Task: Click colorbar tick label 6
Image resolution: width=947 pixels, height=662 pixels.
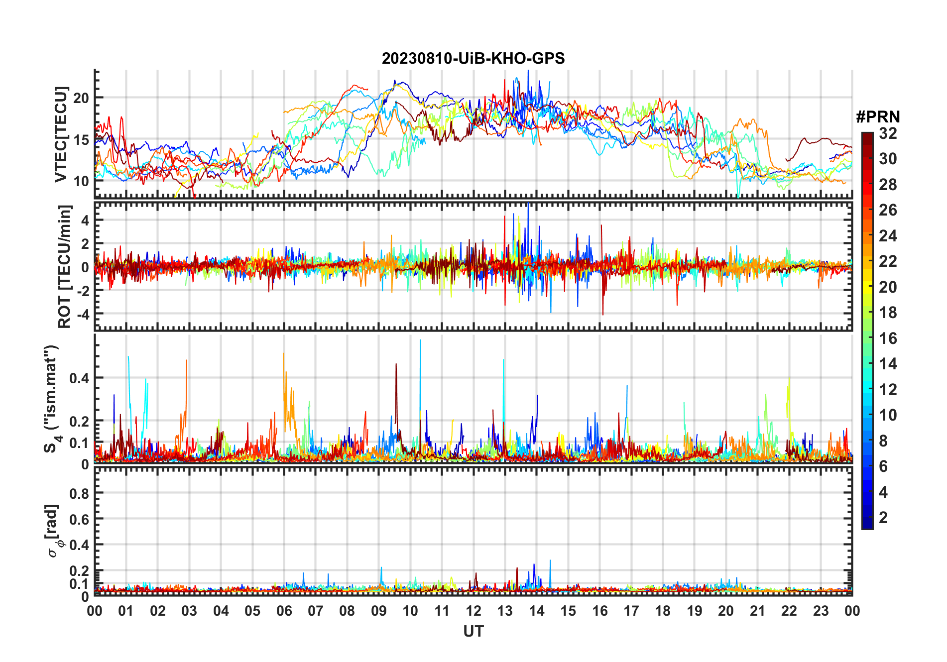Action: coord(883,466)
